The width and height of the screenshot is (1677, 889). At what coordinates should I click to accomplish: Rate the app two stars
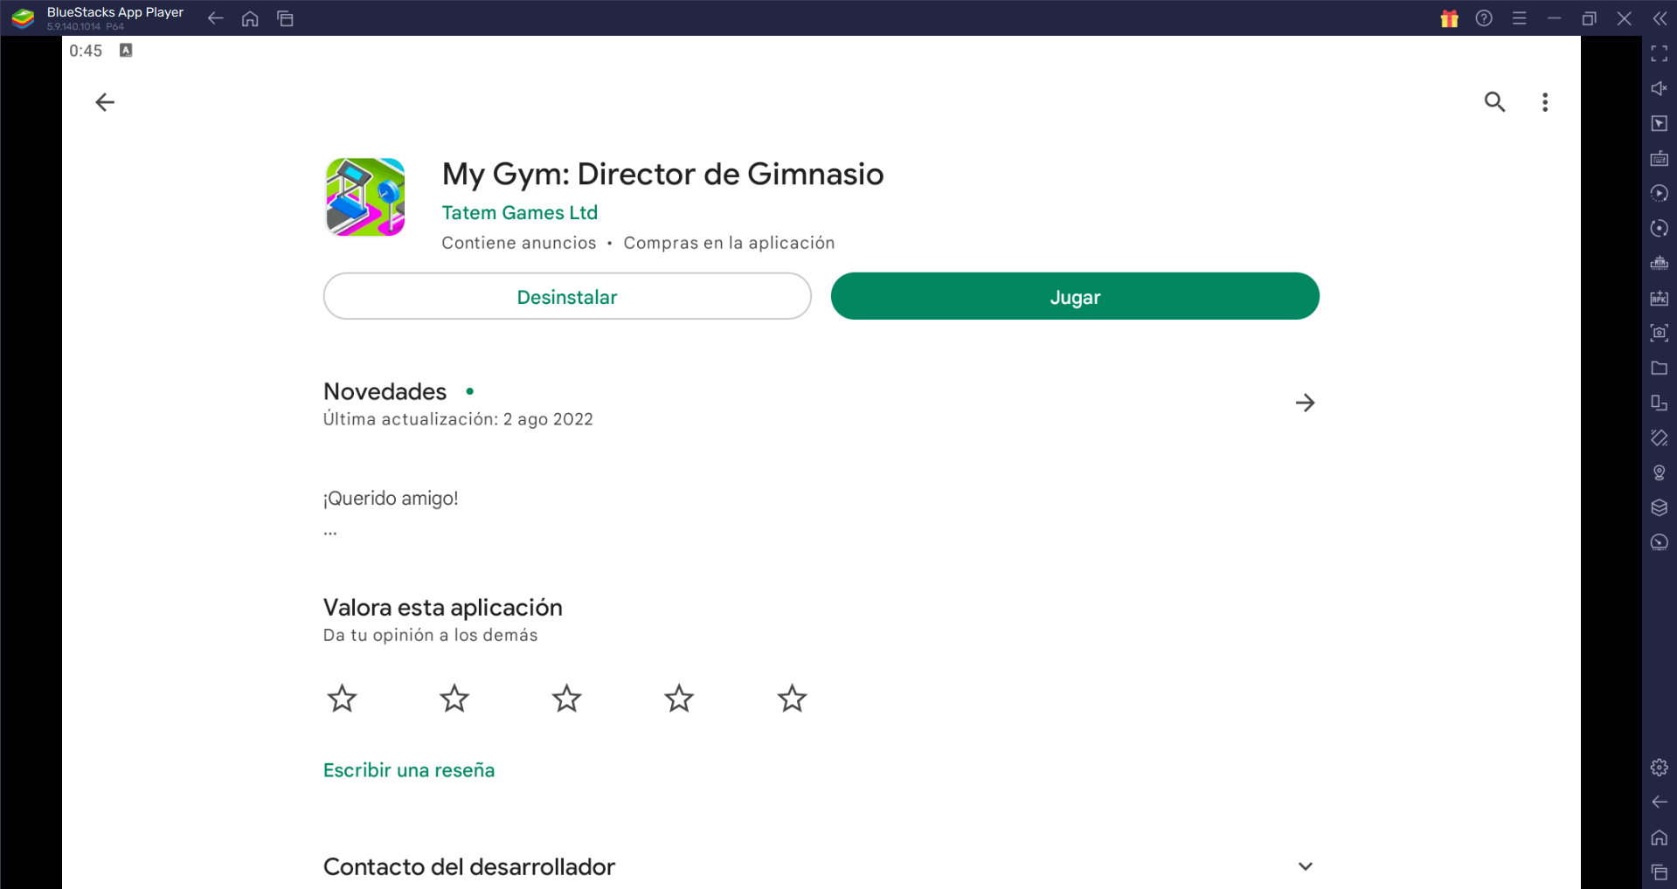coord(454,699)
